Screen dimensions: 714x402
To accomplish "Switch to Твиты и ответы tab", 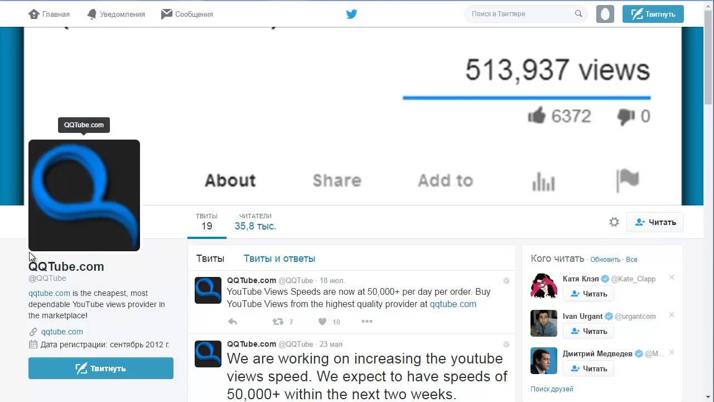I will point(279,259).
